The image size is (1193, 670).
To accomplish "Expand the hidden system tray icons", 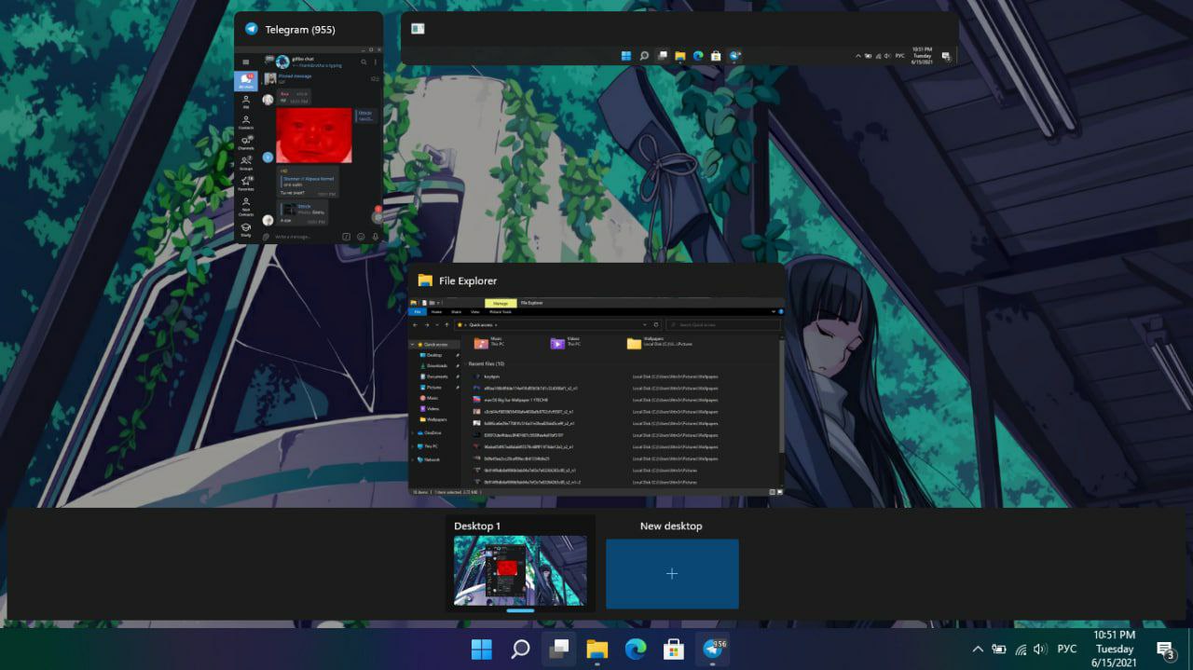I will (x=977, y=649).
